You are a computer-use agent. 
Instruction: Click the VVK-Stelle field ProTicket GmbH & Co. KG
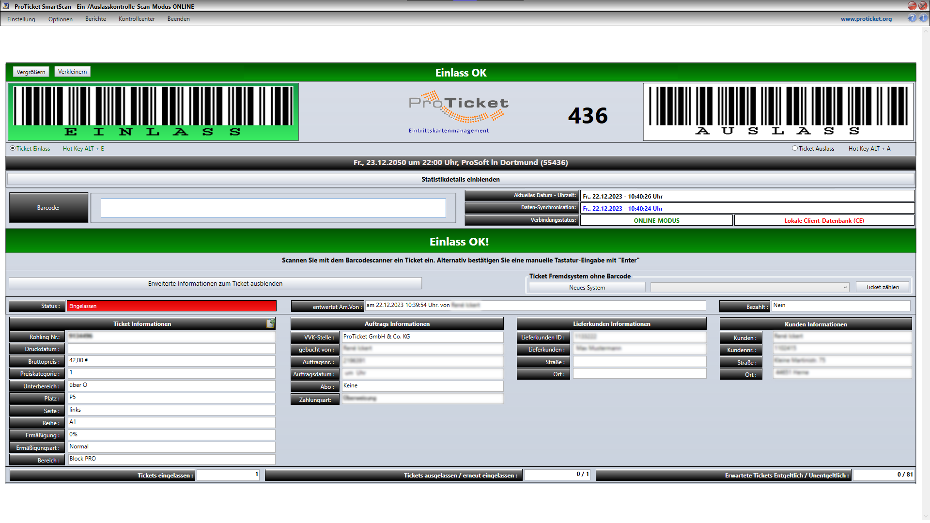422,337
